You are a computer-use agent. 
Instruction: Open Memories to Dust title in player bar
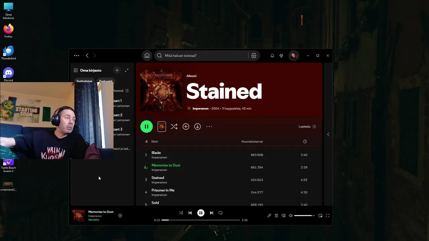101,212
